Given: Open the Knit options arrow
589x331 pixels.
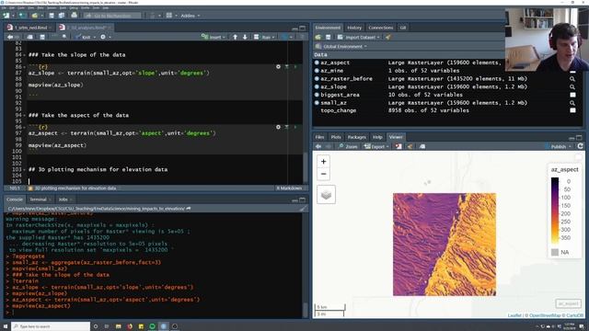Looking at the screenshot, I should click(94, 37).
